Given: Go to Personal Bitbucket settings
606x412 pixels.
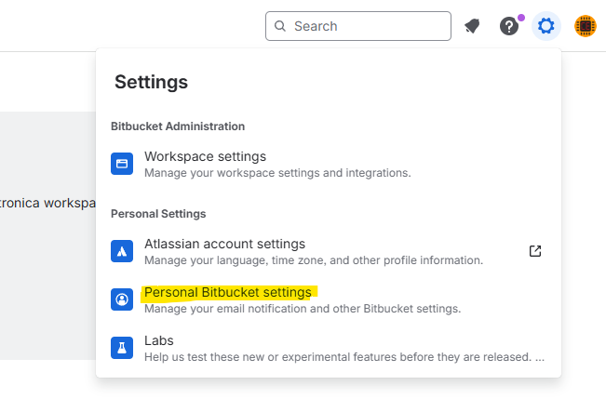Looking at the screenshot, I should 228,292.
